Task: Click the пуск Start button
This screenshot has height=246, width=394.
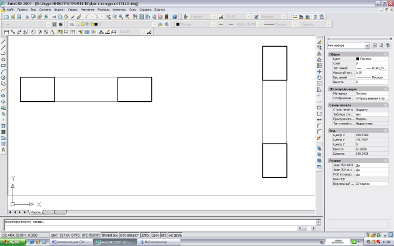Action: [13, 242]
